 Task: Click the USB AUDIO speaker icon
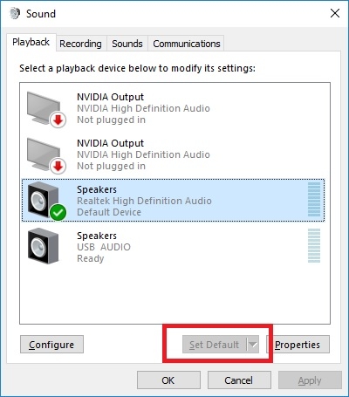coord(43,246)
